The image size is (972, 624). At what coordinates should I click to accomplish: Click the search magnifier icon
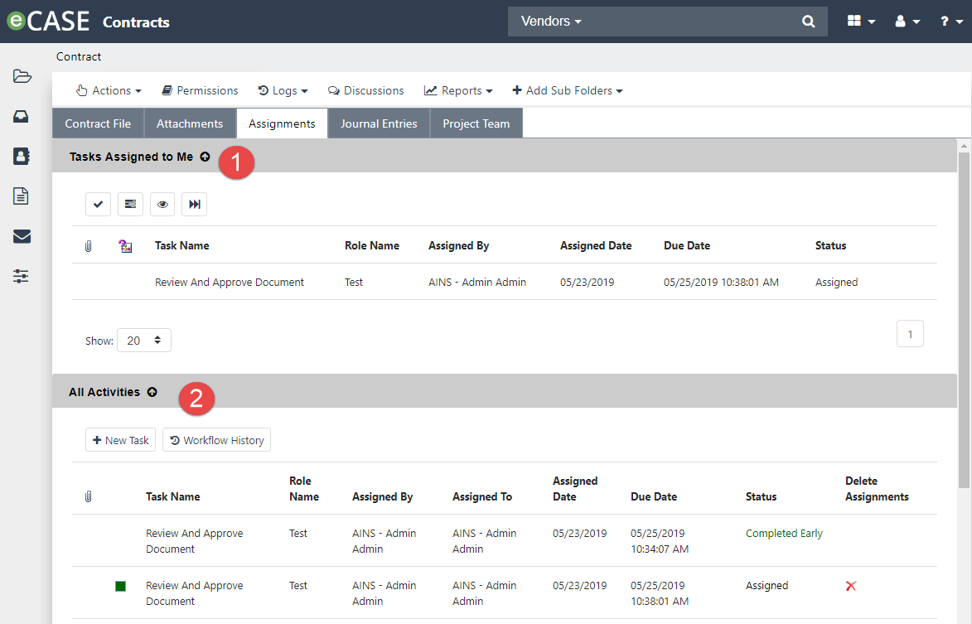[809, 21]
